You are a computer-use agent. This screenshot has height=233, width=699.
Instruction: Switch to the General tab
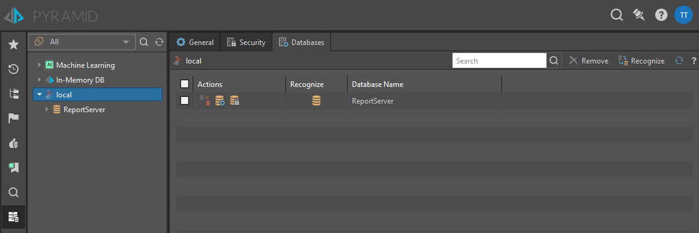click(x=195, y=43)
